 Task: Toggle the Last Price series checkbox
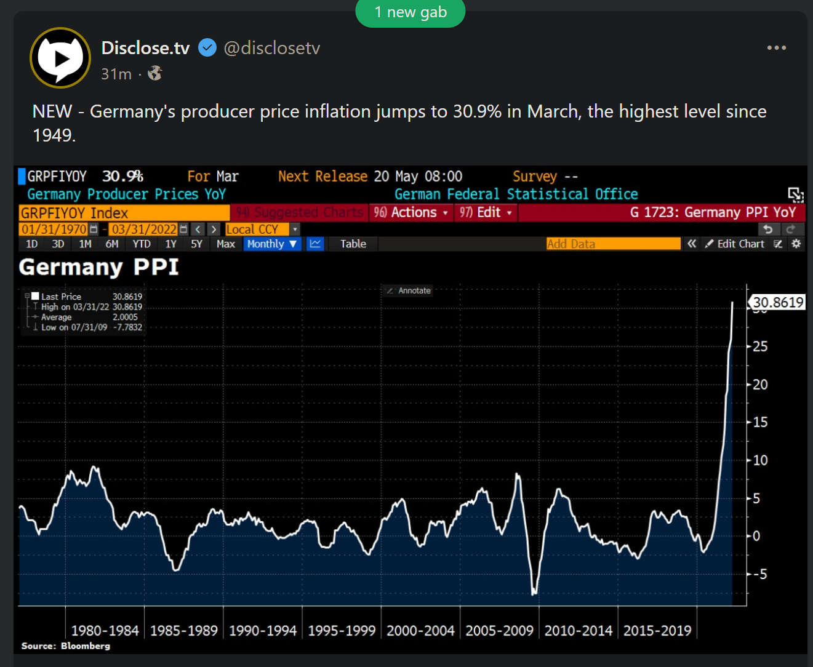click(x=36, y=296)
